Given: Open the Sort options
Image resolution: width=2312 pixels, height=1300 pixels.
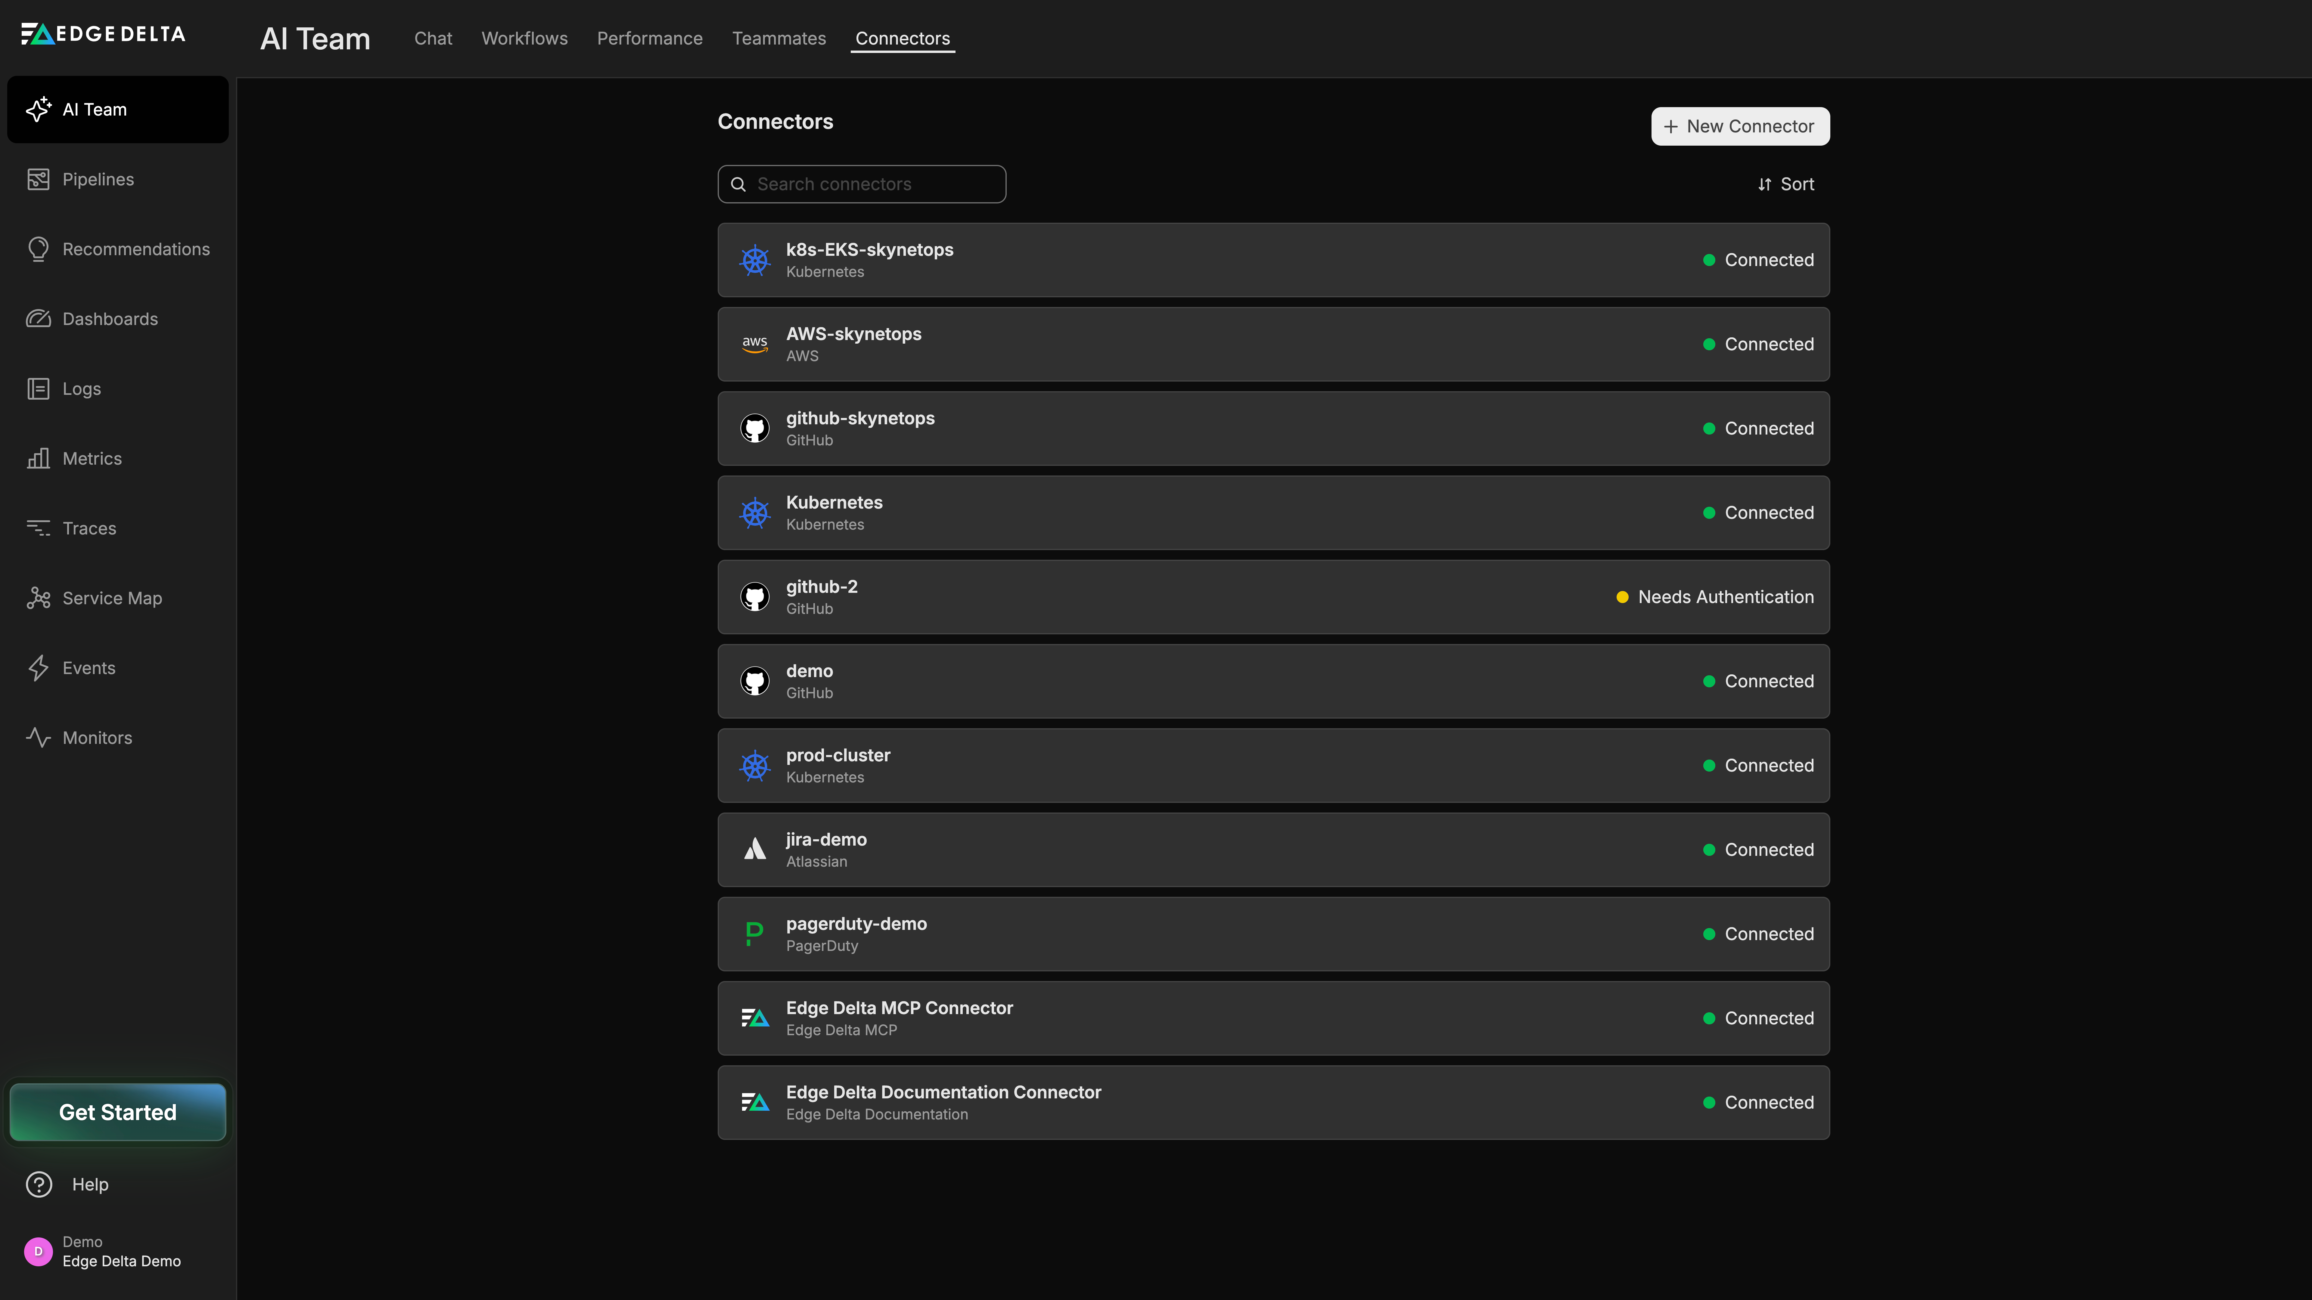Looking at the screenshot, I should pyautogui.click(x=1786, y=184).
